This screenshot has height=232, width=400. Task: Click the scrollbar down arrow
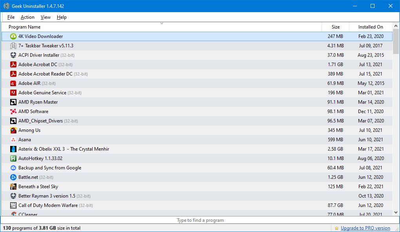[x=396, y=212]
